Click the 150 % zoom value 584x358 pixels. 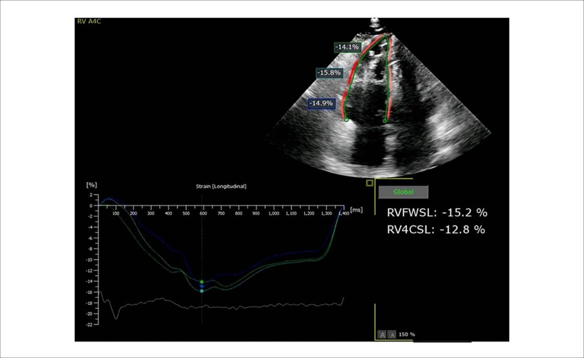click(x=407, y=334)
